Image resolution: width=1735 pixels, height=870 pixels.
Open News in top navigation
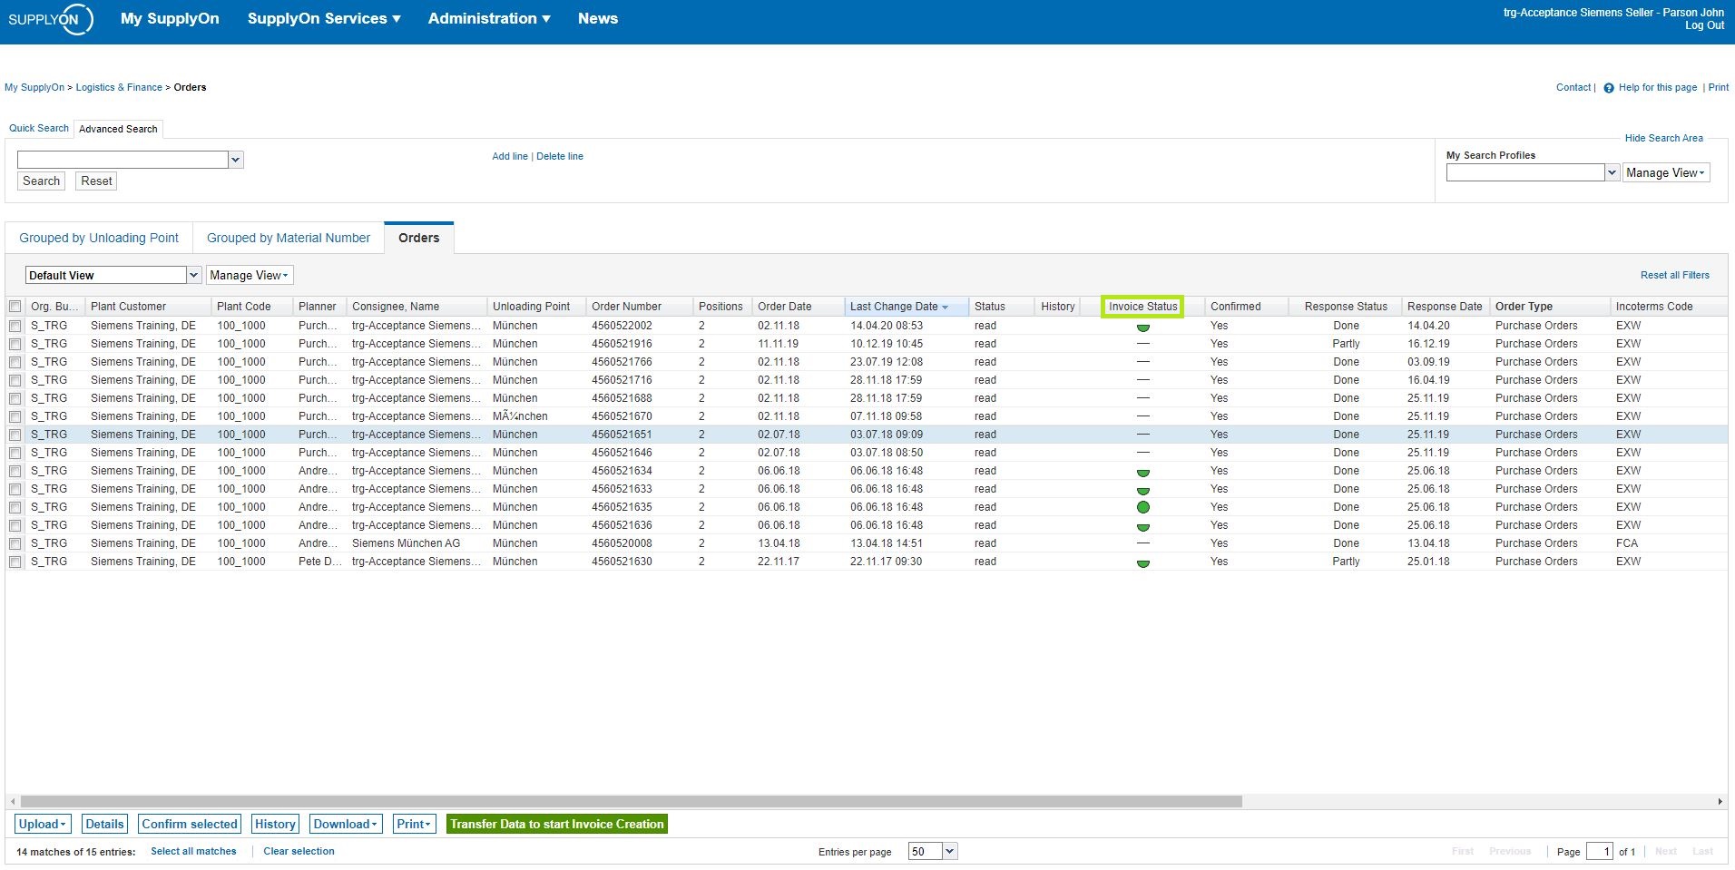(598, 18)
